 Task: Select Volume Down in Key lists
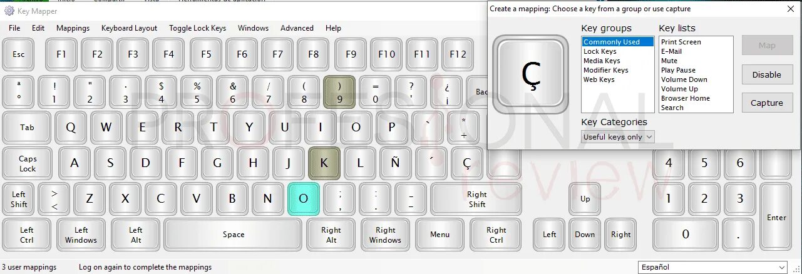(x=684, y=79)
